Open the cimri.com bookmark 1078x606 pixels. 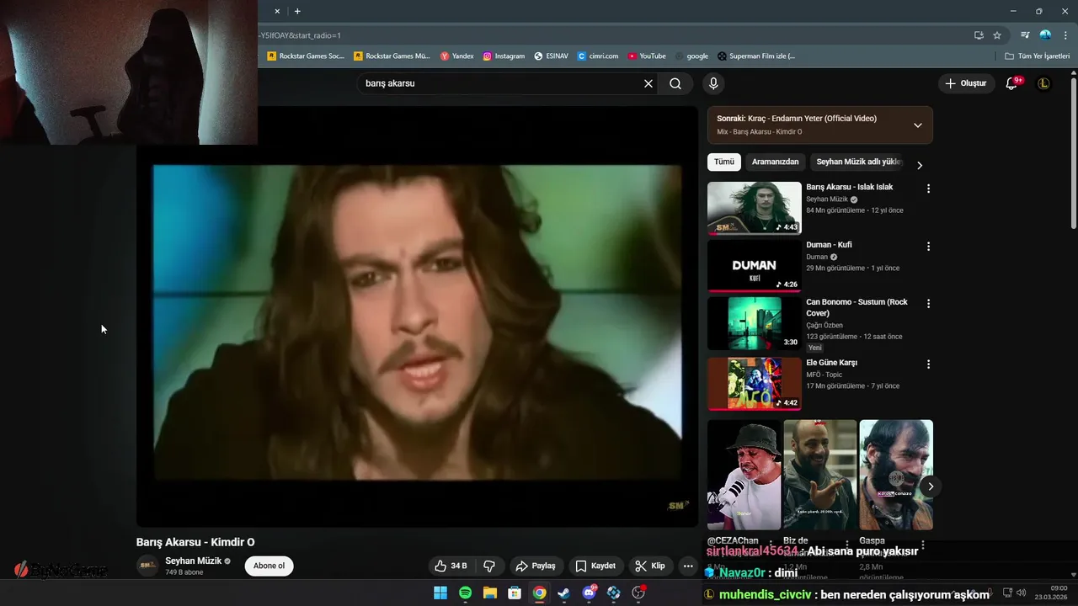(x=598, y=56)
